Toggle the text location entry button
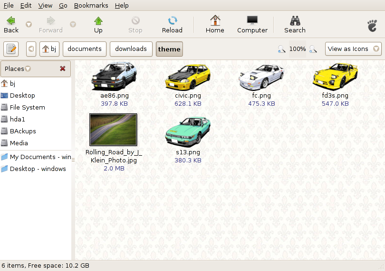This screenshot has height=271, width=385. click(11, 49)
